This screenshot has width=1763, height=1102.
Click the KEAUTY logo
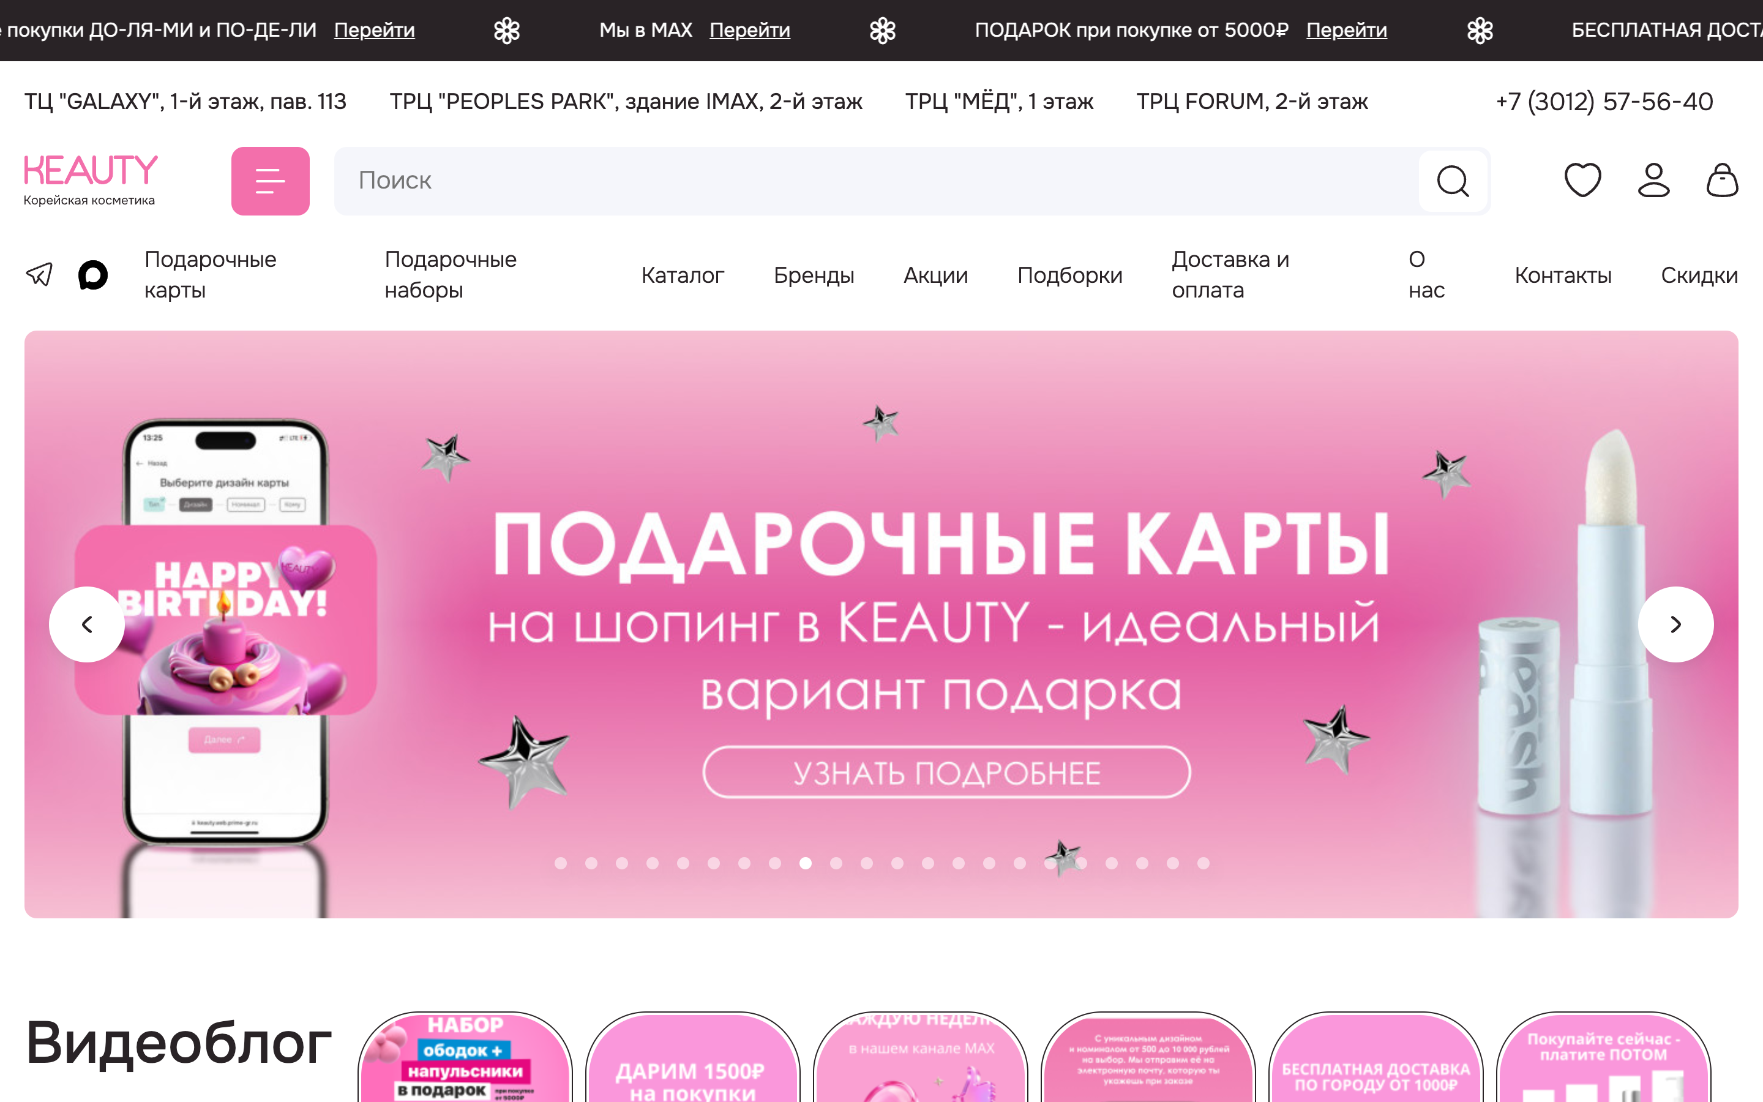point(91,180)
